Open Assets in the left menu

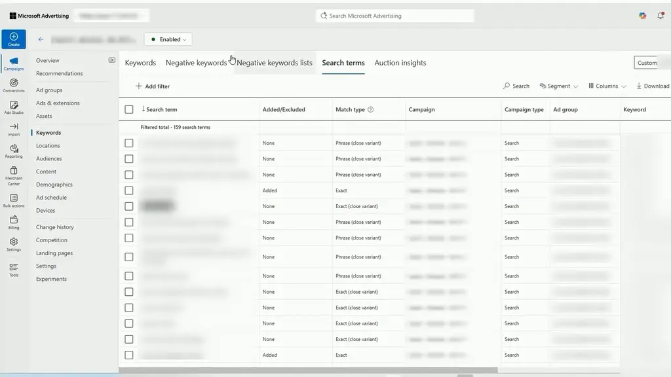44,116
